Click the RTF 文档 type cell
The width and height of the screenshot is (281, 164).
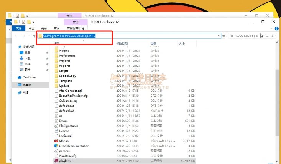156,131
